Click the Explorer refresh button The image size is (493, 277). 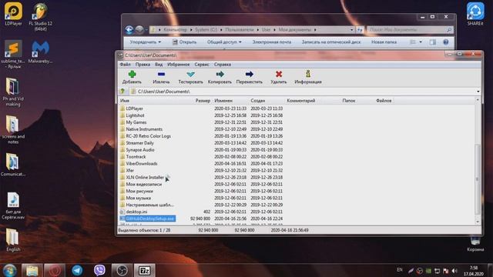tap(360, 30)
